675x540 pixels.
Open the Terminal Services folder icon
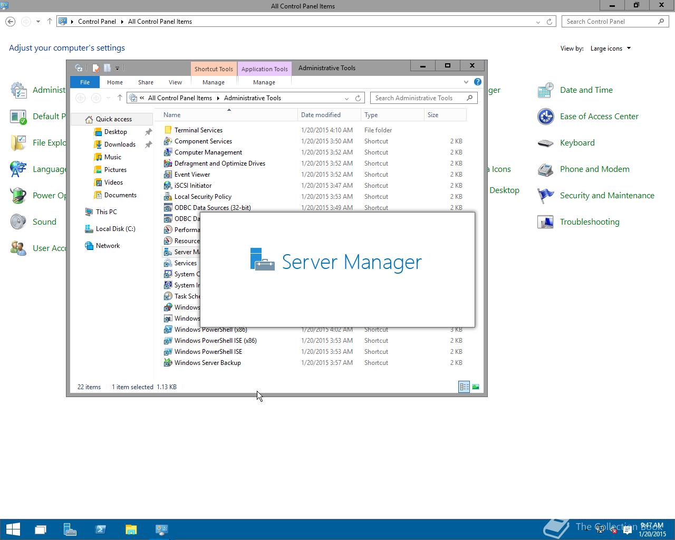168,130
